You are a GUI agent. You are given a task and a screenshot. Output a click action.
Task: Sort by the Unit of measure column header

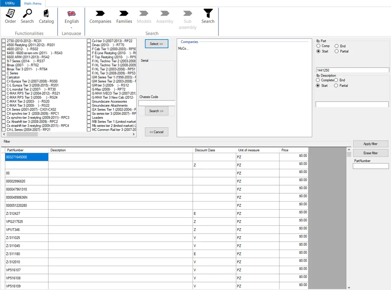click(258, 150)
